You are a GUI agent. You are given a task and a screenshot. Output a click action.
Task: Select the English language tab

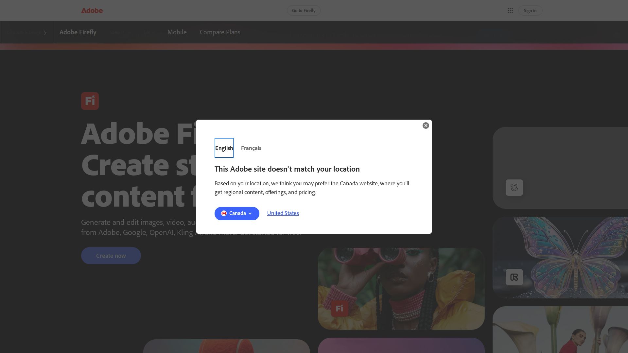224,148
